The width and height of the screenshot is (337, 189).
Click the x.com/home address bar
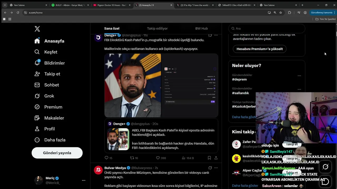pos(145,13)
